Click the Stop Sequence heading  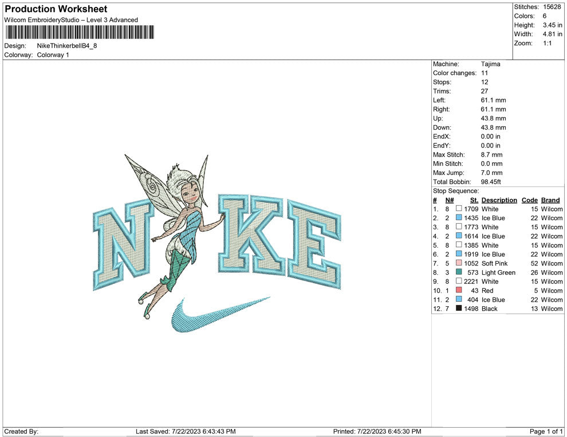[456, 191]
